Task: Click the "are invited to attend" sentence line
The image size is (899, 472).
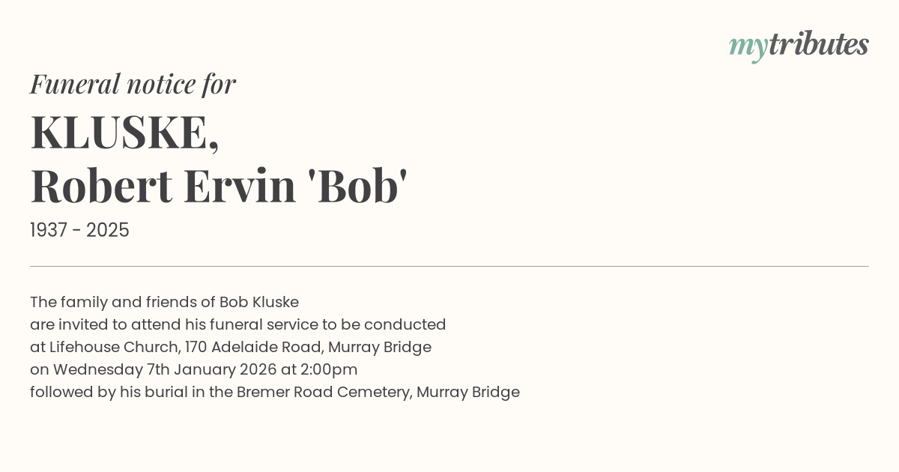Action: point(237,324)
